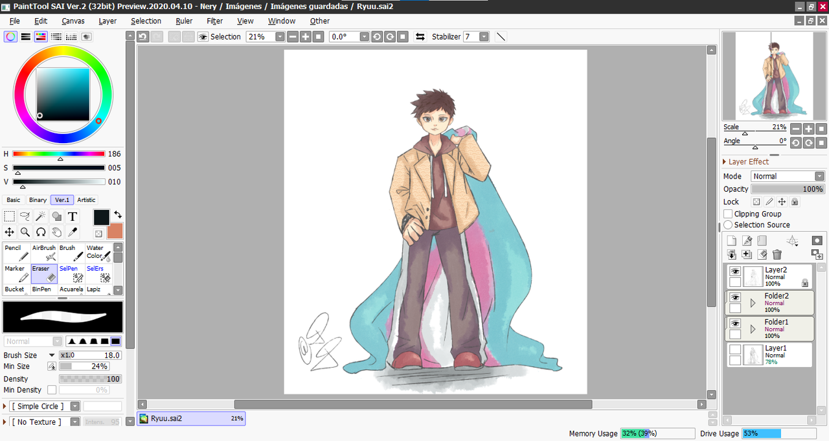Screen dimensions: 829x441
Task: Select the Rotate view tool
Action: (x=41, y=232)
